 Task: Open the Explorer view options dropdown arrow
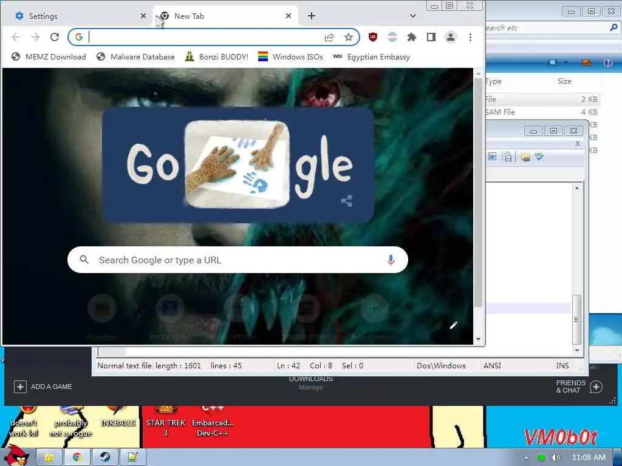[566, 62]
